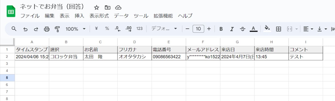The height and width of the screenshot is (101, 335).
Task: Open the ヘルプ menu
Action: (x=185, y=16)
